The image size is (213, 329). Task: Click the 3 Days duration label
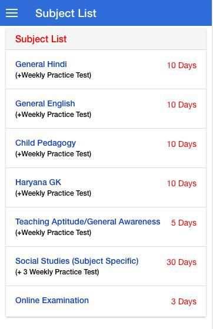pos(184,301)
